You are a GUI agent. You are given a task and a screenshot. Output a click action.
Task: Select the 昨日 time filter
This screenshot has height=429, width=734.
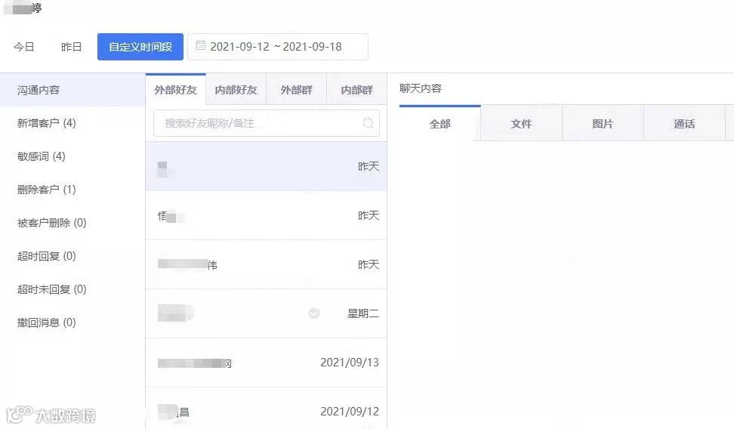click(x=71, y=47)
